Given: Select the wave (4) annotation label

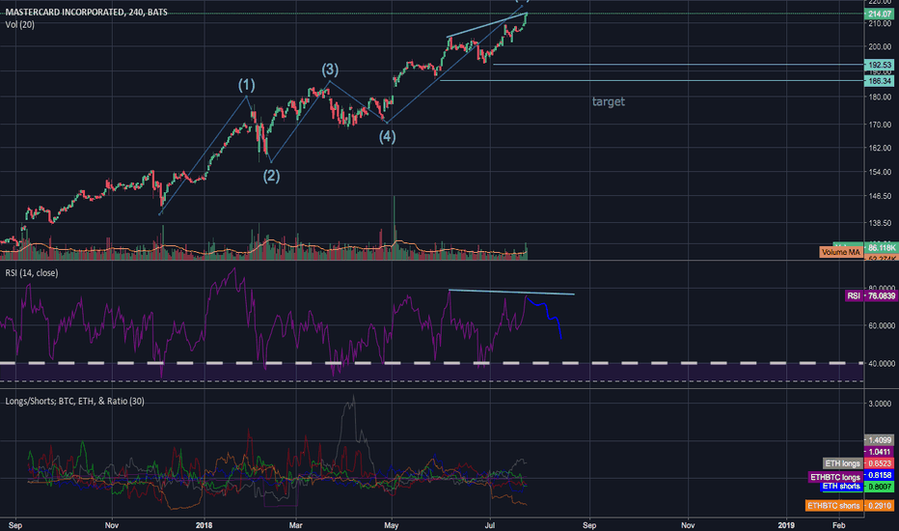Looking at the screenshot, I should (x=387, y=136).
